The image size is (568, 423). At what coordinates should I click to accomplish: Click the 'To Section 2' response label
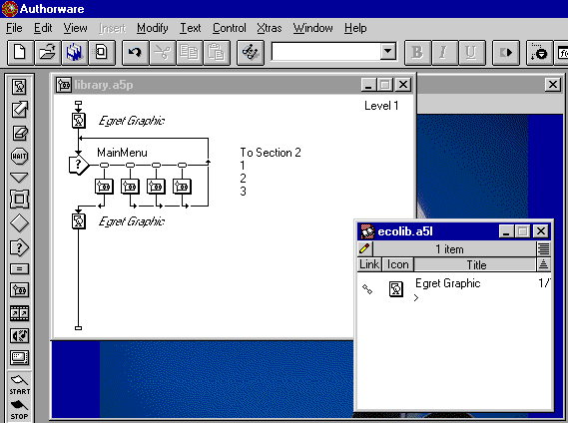pos(271,153)
